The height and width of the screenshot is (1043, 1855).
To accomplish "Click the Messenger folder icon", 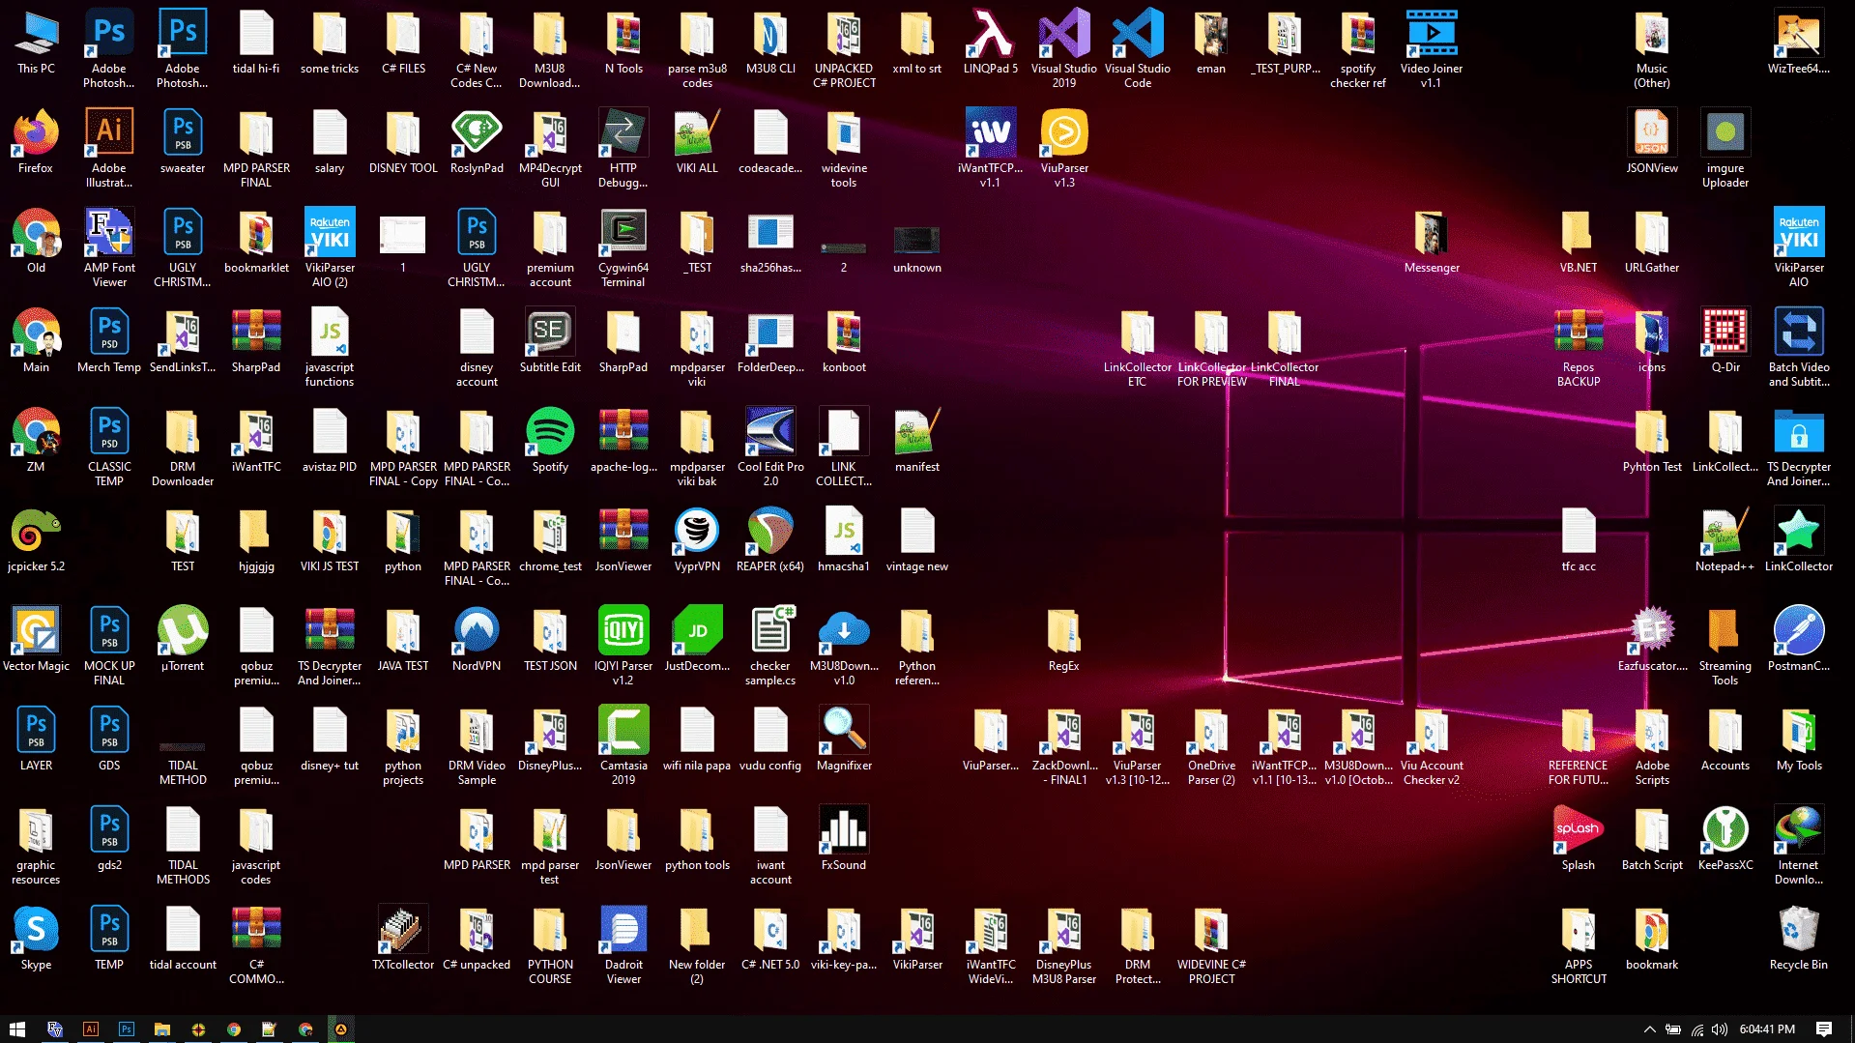I will [x=1432, y=242].
